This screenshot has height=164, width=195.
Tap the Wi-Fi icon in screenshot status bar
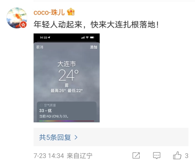point(87,37)
